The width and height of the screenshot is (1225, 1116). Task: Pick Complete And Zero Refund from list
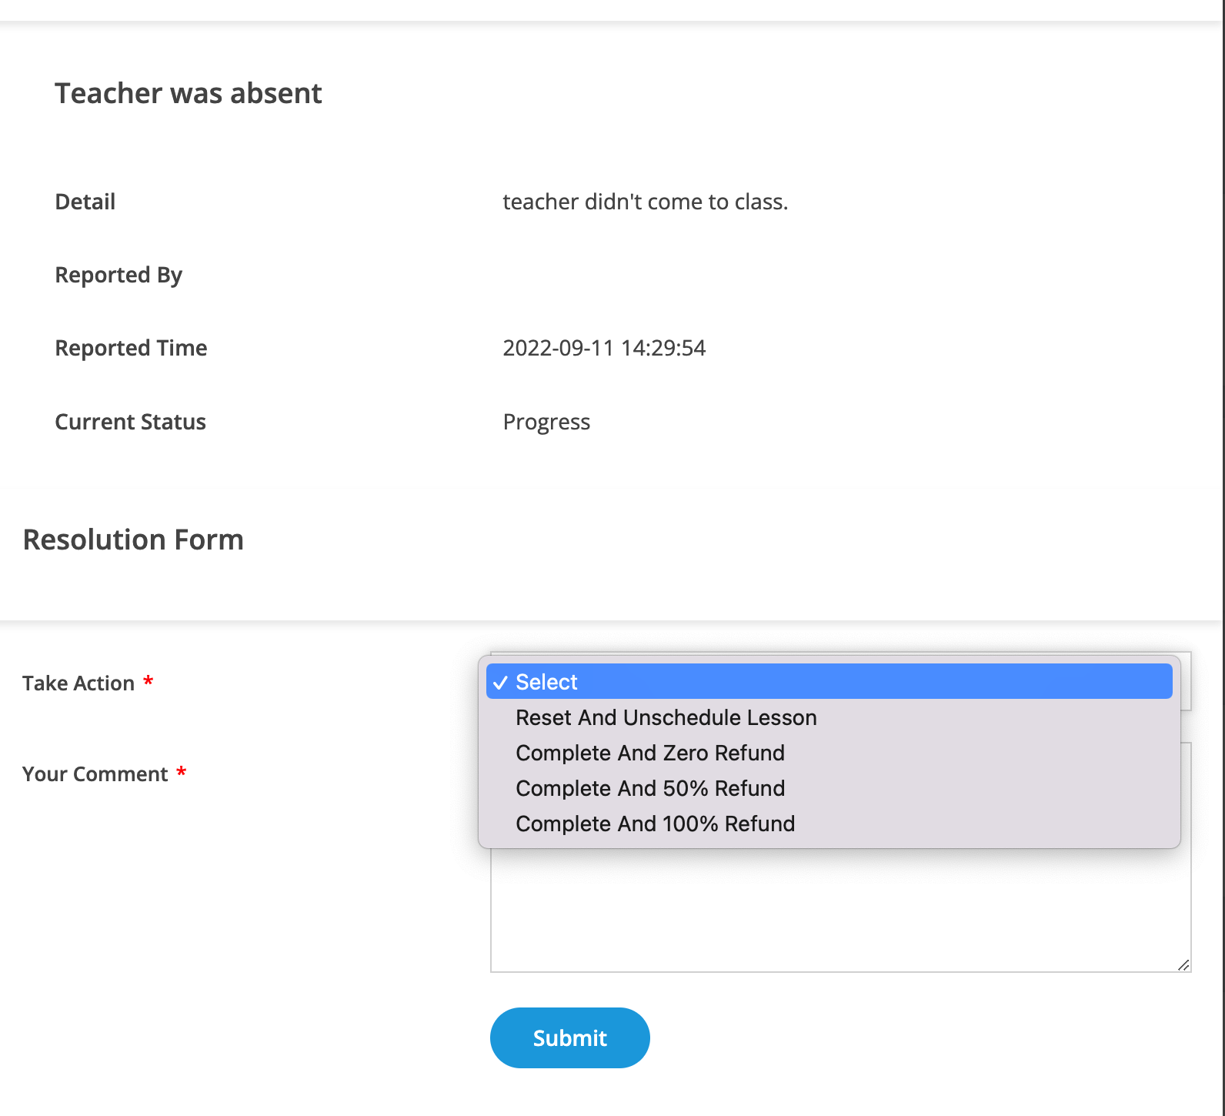coord(650,753)
